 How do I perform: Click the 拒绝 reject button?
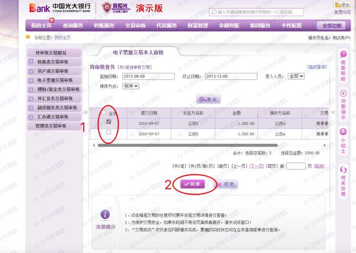pos(226,184)
